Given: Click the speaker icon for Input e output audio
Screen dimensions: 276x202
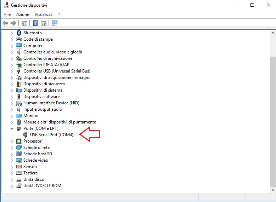Looking at the screenshot, I should point(19,109).
